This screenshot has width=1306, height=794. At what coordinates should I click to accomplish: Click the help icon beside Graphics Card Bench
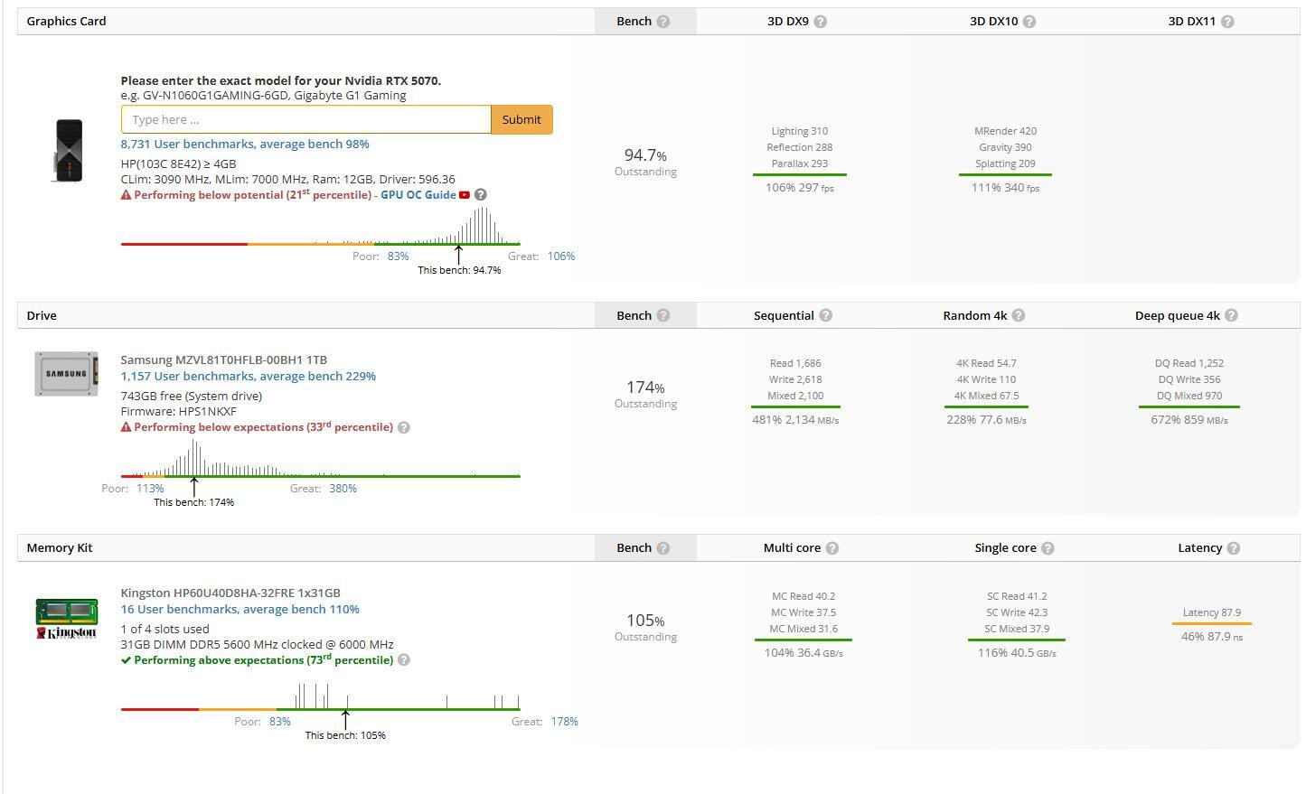click(663, 22)
